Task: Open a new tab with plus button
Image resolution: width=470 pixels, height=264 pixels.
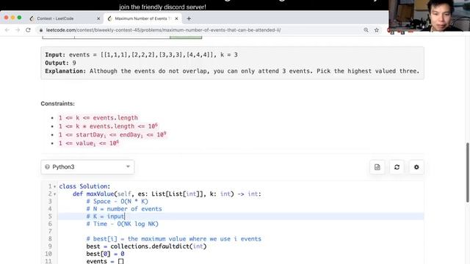Action: pyautogui.click(x=189, y=18)
